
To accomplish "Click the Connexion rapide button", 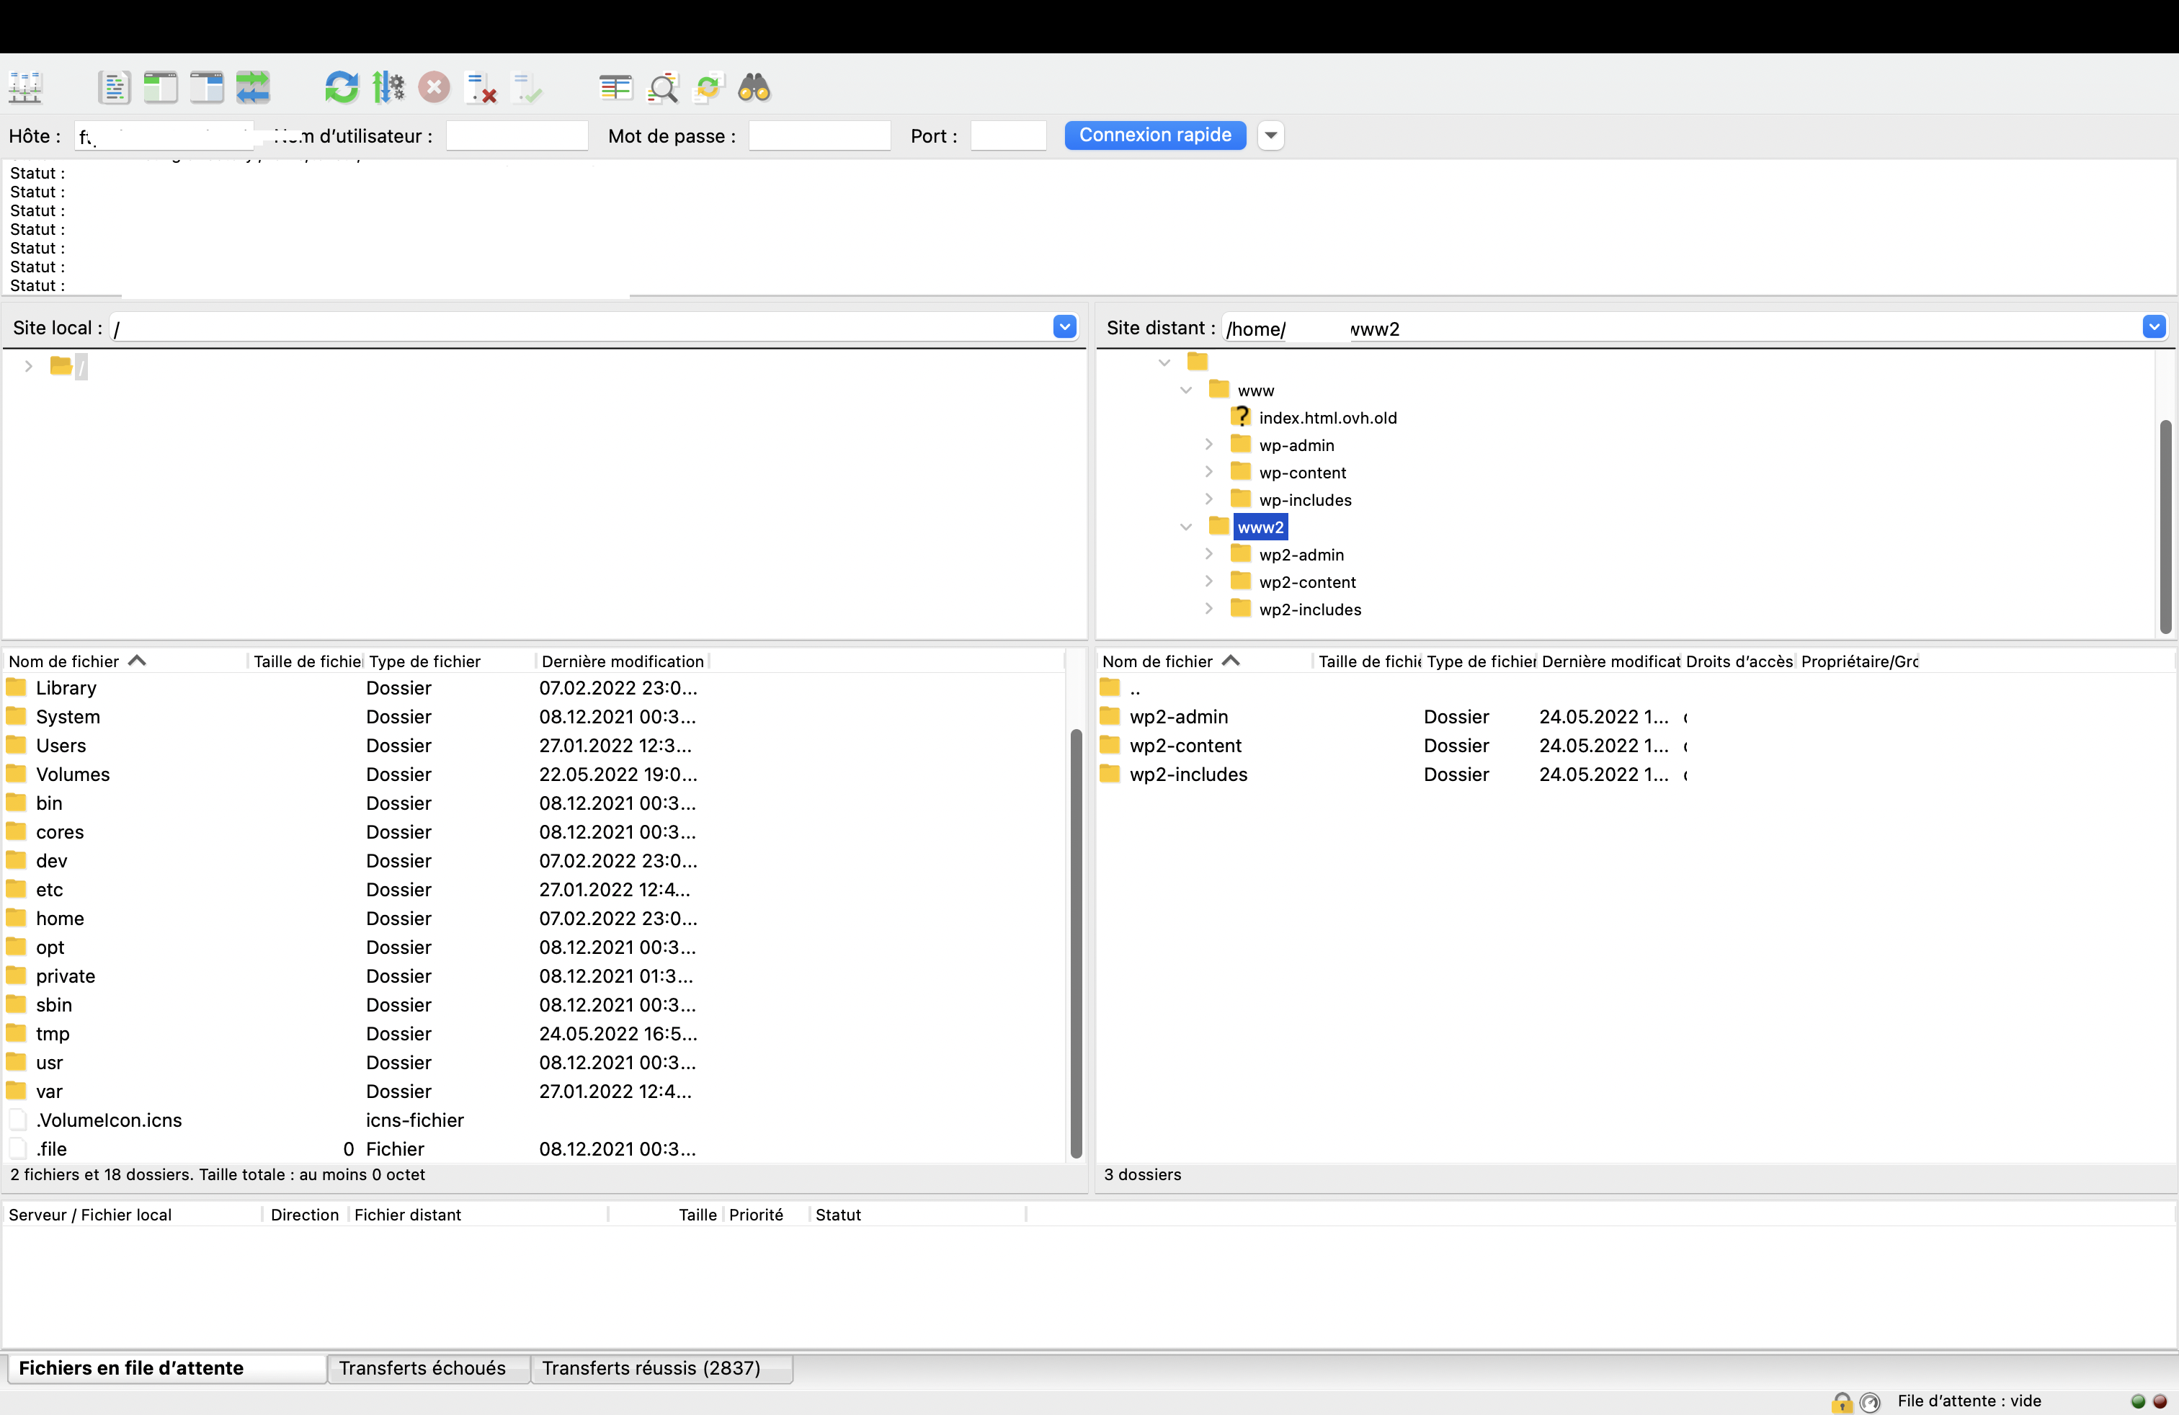I will coord(1154,135).
